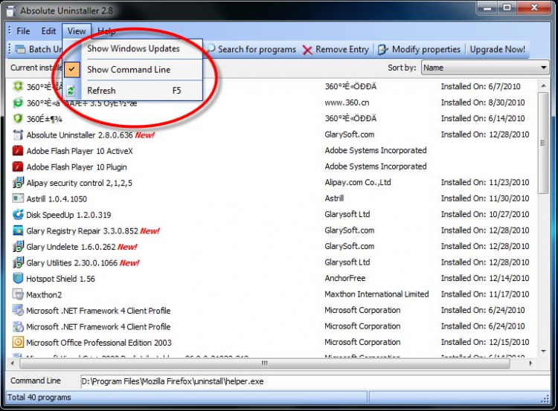This screenshot has width=558, height=411.
Task: Click the Maxthon2 program icon
Action: 18,294
